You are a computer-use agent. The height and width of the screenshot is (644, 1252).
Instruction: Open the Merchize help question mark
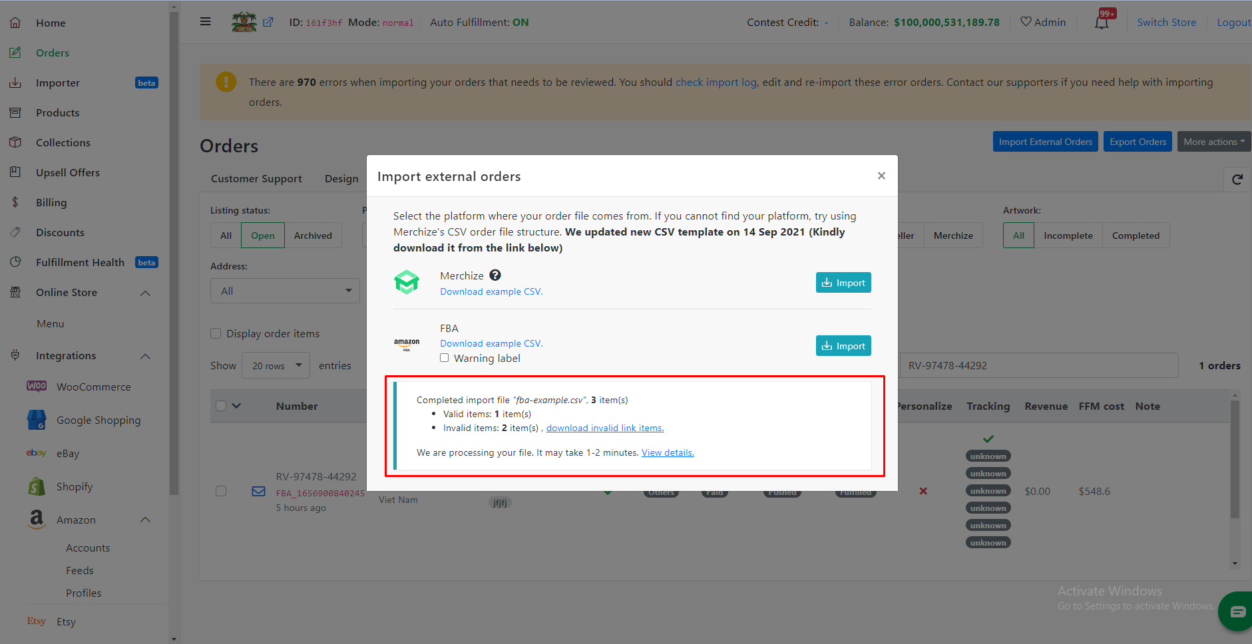(495, 275)
